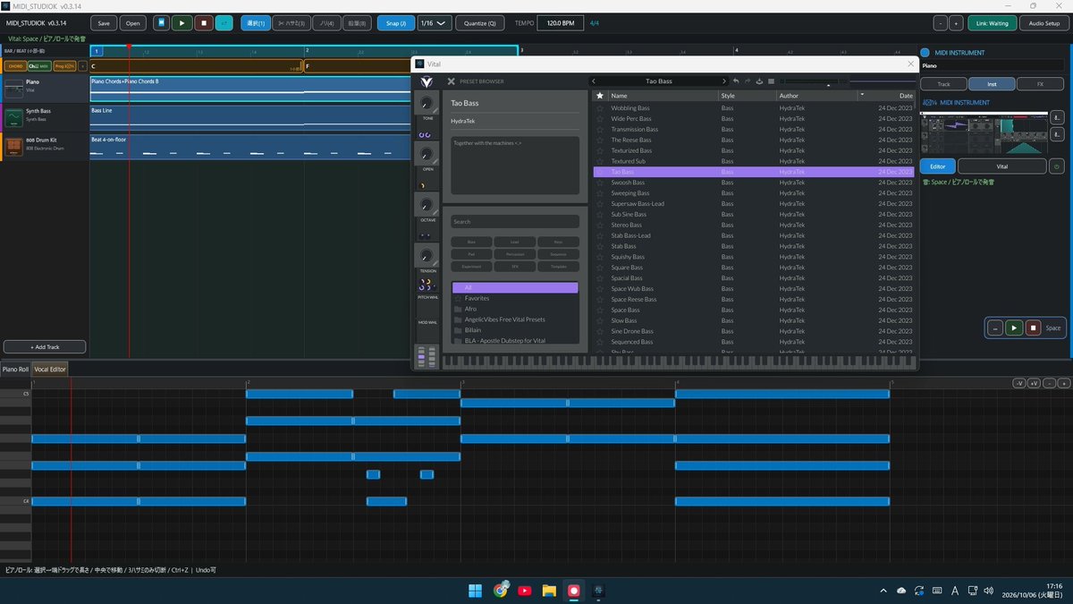Click the undo arrow icon in Vital

[735, 81]
